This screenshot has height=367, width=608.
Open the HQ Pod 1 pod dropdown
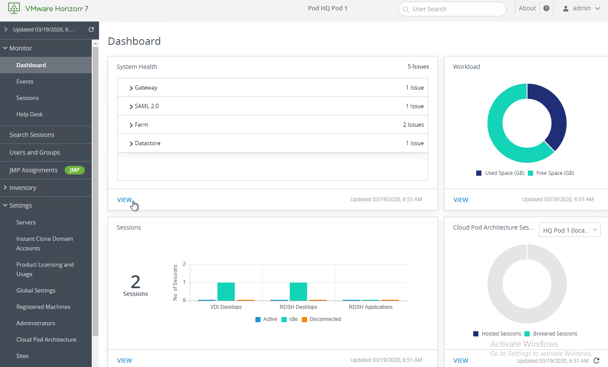570,230
